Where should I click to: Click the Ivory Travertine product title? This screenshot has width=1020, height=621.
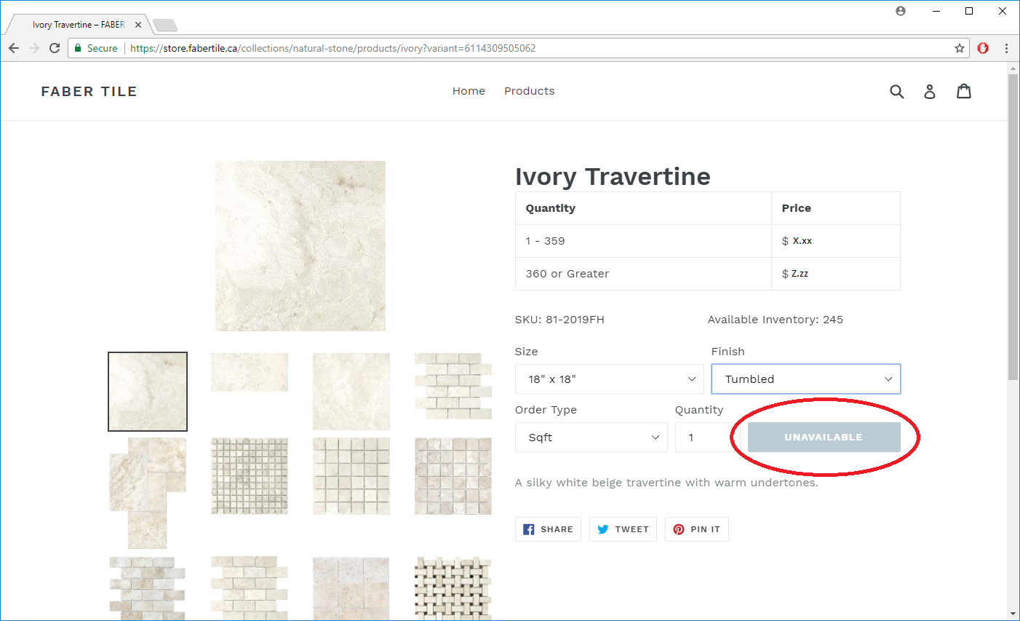[x=613, y=176]
